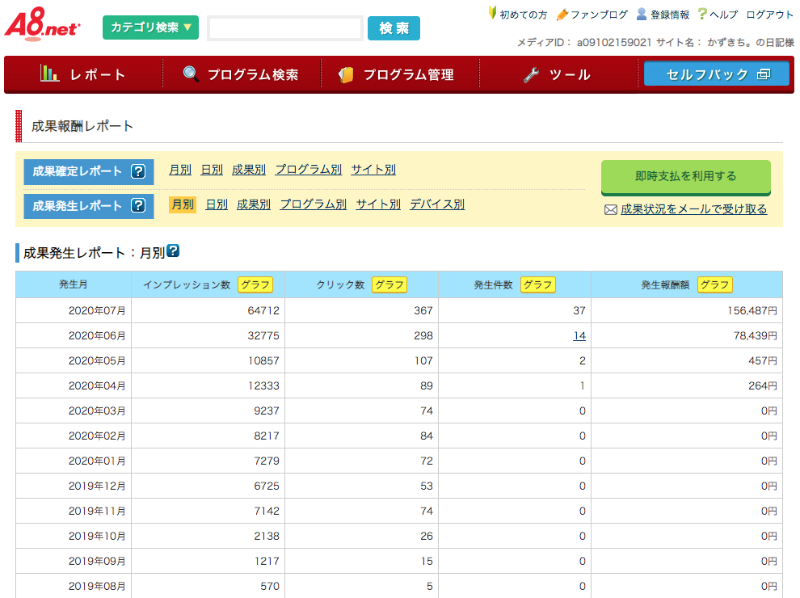Screen dimensions: 800x598
Task: Click inside the search input field
Action: coord(284,27)
